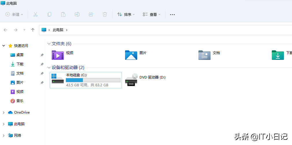Viewport: 292px width, 145px height.
Task: Select the 视频 folder icon in main pane
Action: [58, 55]
